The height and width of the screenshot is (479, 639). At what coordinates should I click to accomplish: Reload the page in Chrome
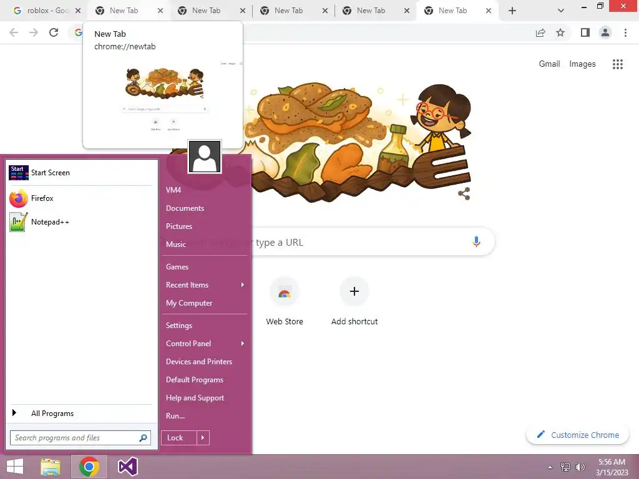point(54,32)
